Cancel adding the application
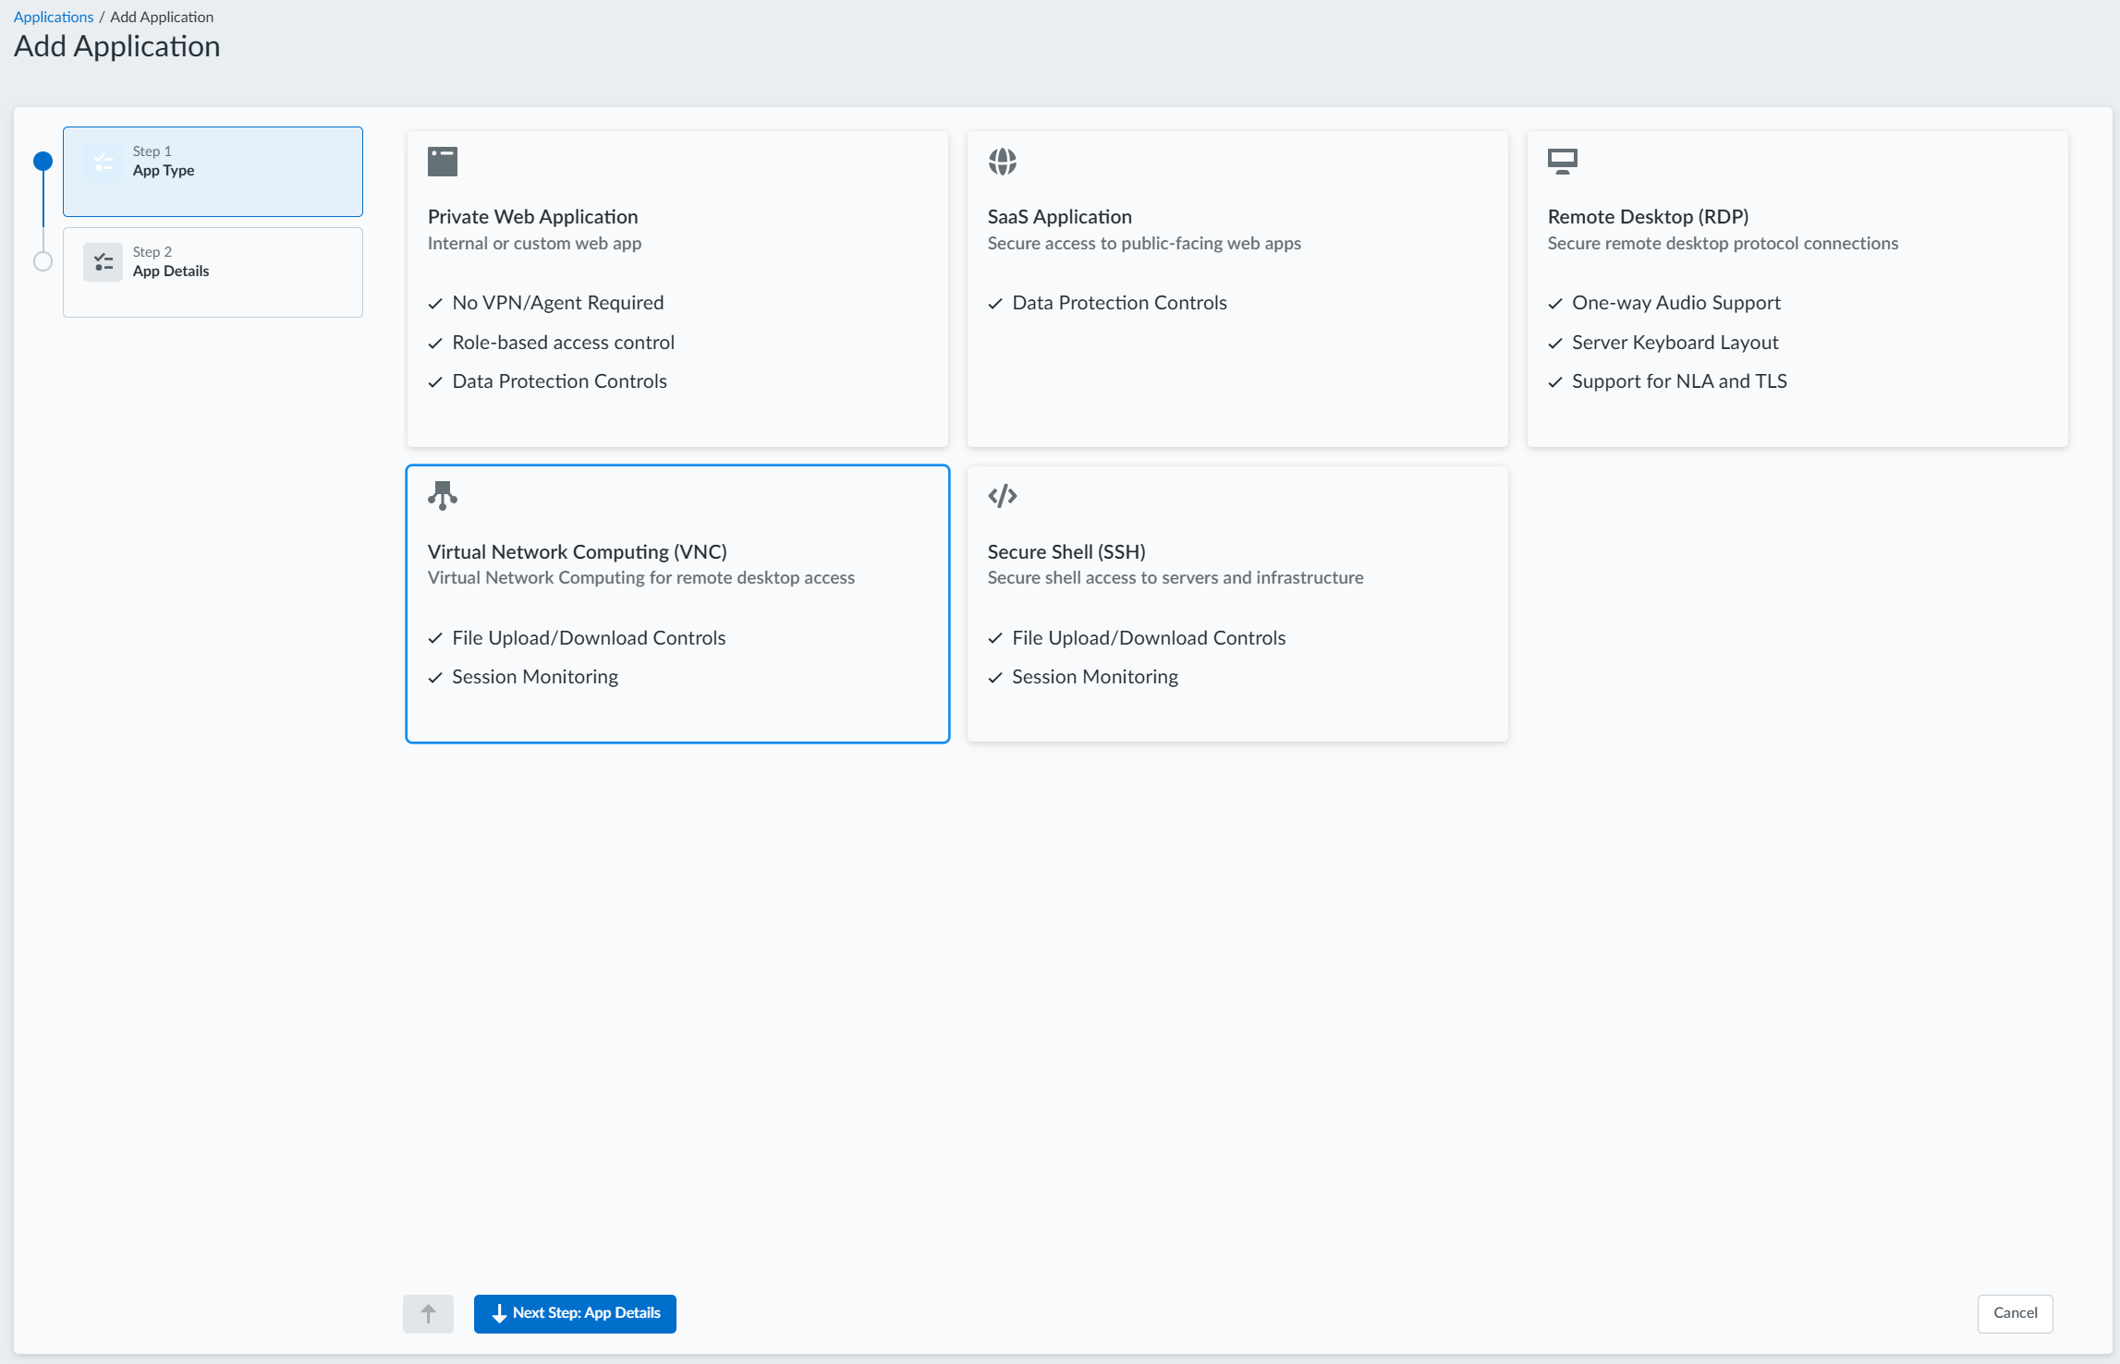Viewport: 2120px width, 1364px height. tap(2015, 1313)
